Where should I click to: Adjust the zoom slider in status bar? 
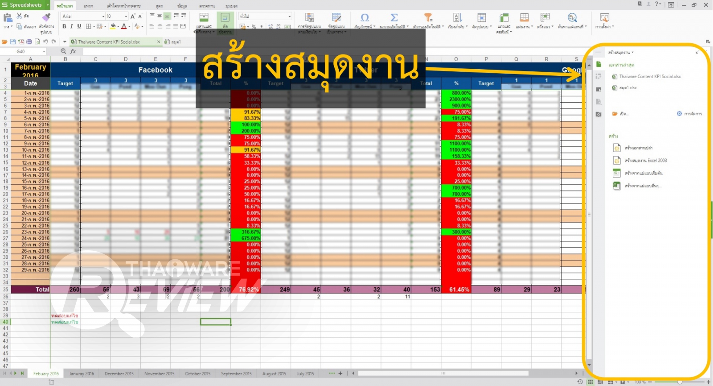point(680,382)
